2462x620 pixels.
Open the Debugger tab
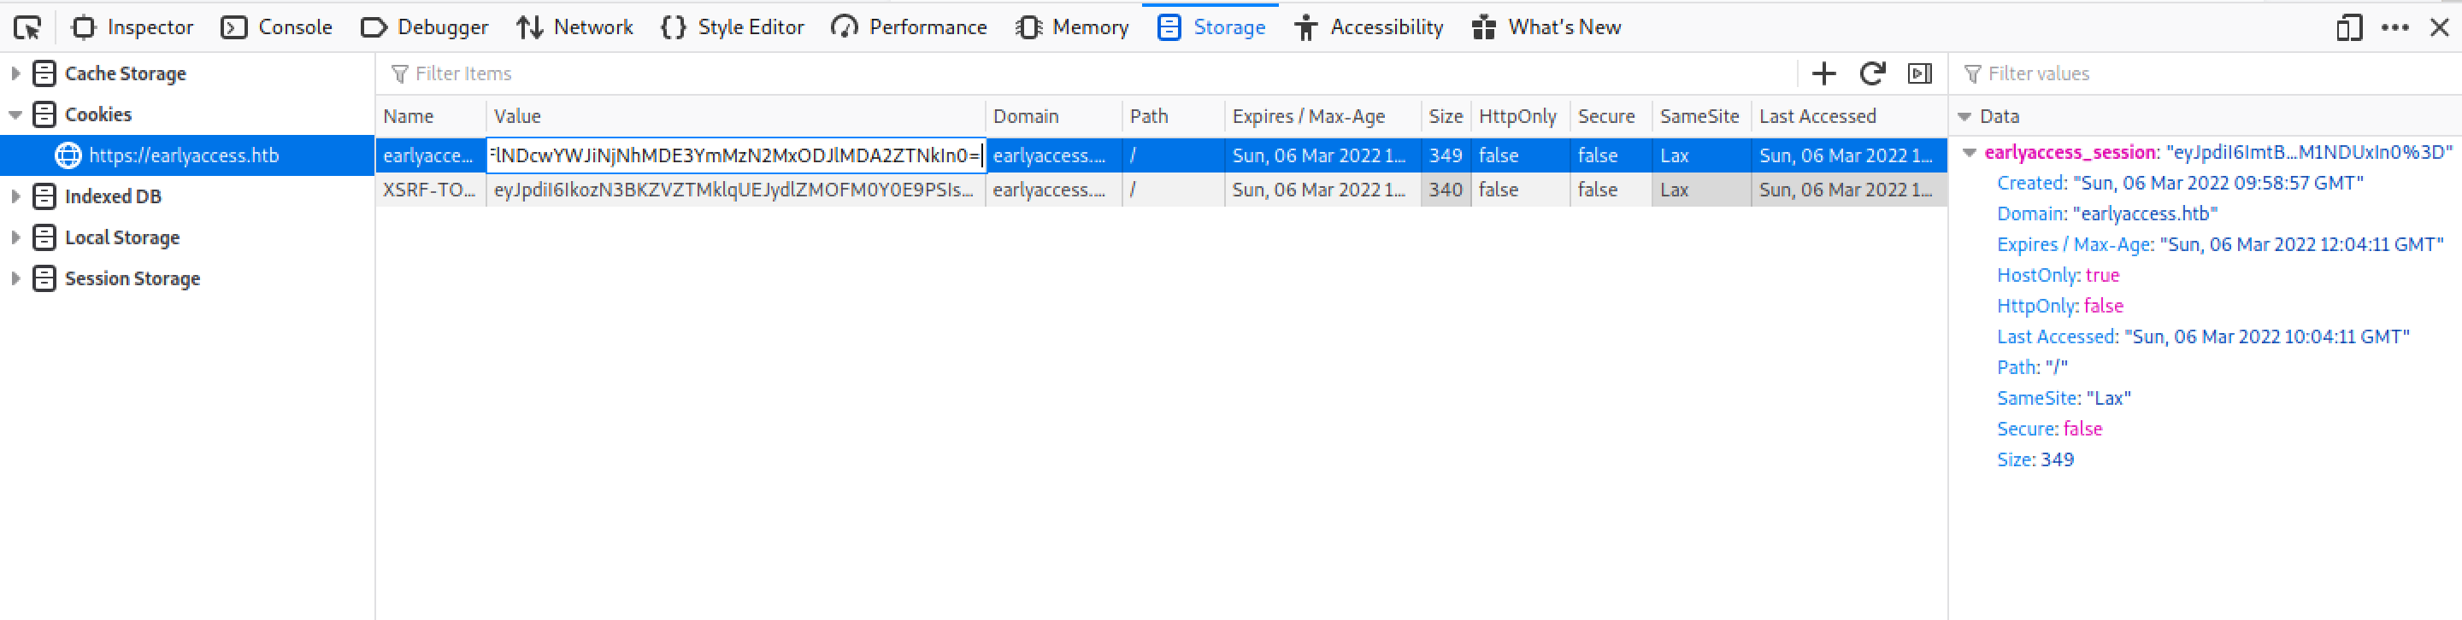pyautogui.click(x=424, y=27)
